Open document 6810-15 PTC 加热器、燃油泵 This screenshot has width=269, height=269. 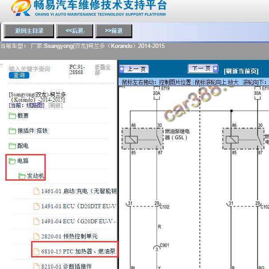[79, 252]
